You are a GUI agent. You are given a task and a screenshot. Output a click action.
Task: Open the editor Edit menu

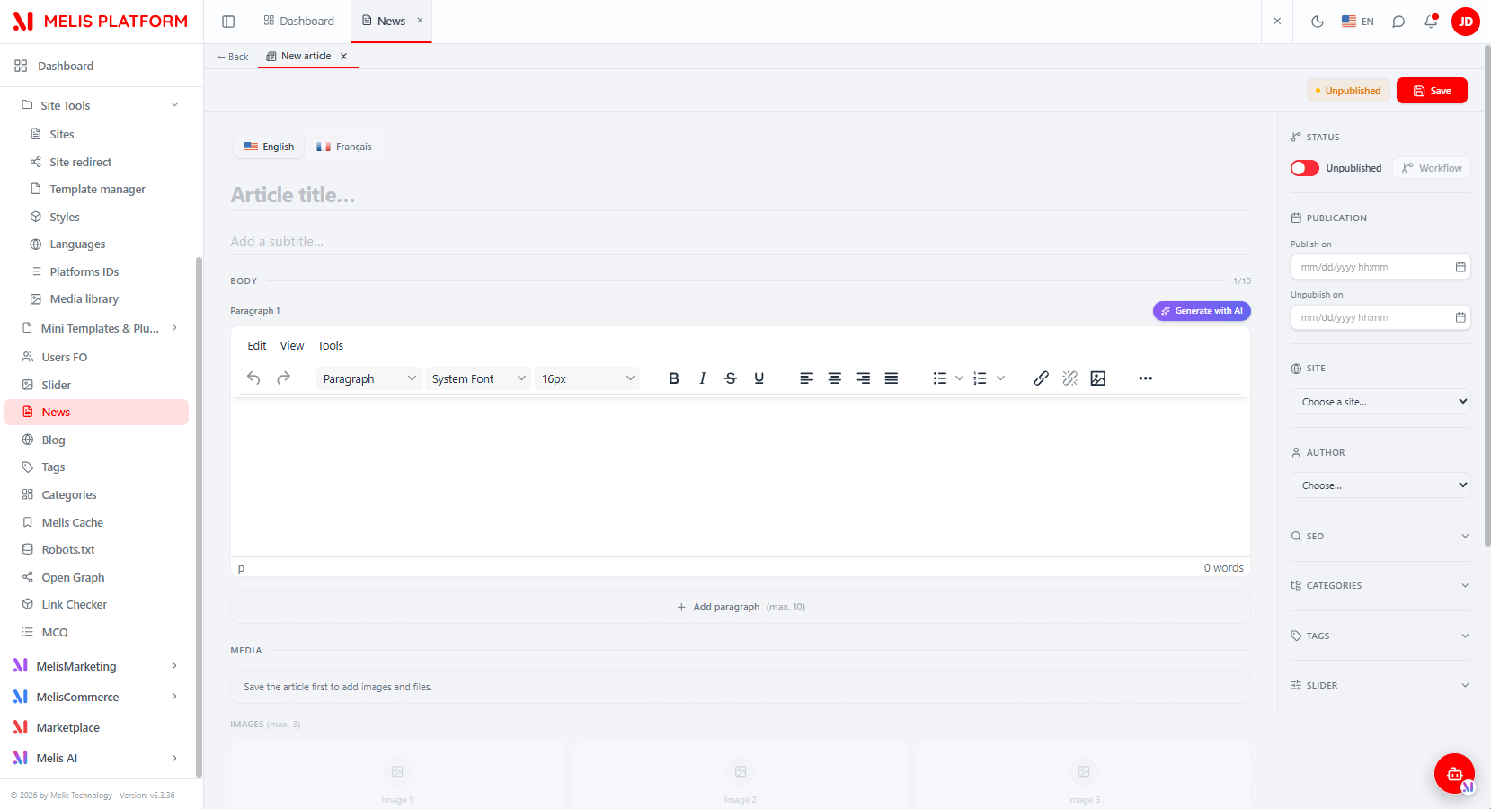pos(257,345)
